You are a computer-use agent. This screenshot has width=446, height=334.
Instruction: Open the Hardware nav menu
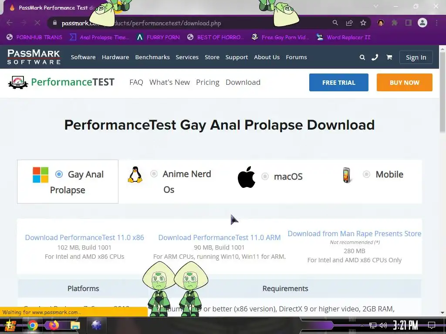click(x=115, y=57)
